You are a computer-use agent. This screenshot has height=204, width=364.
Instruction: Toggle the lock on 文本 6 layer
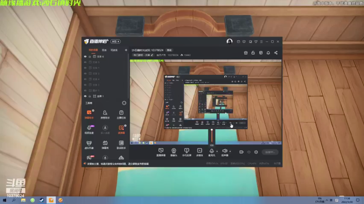(90, 56)
